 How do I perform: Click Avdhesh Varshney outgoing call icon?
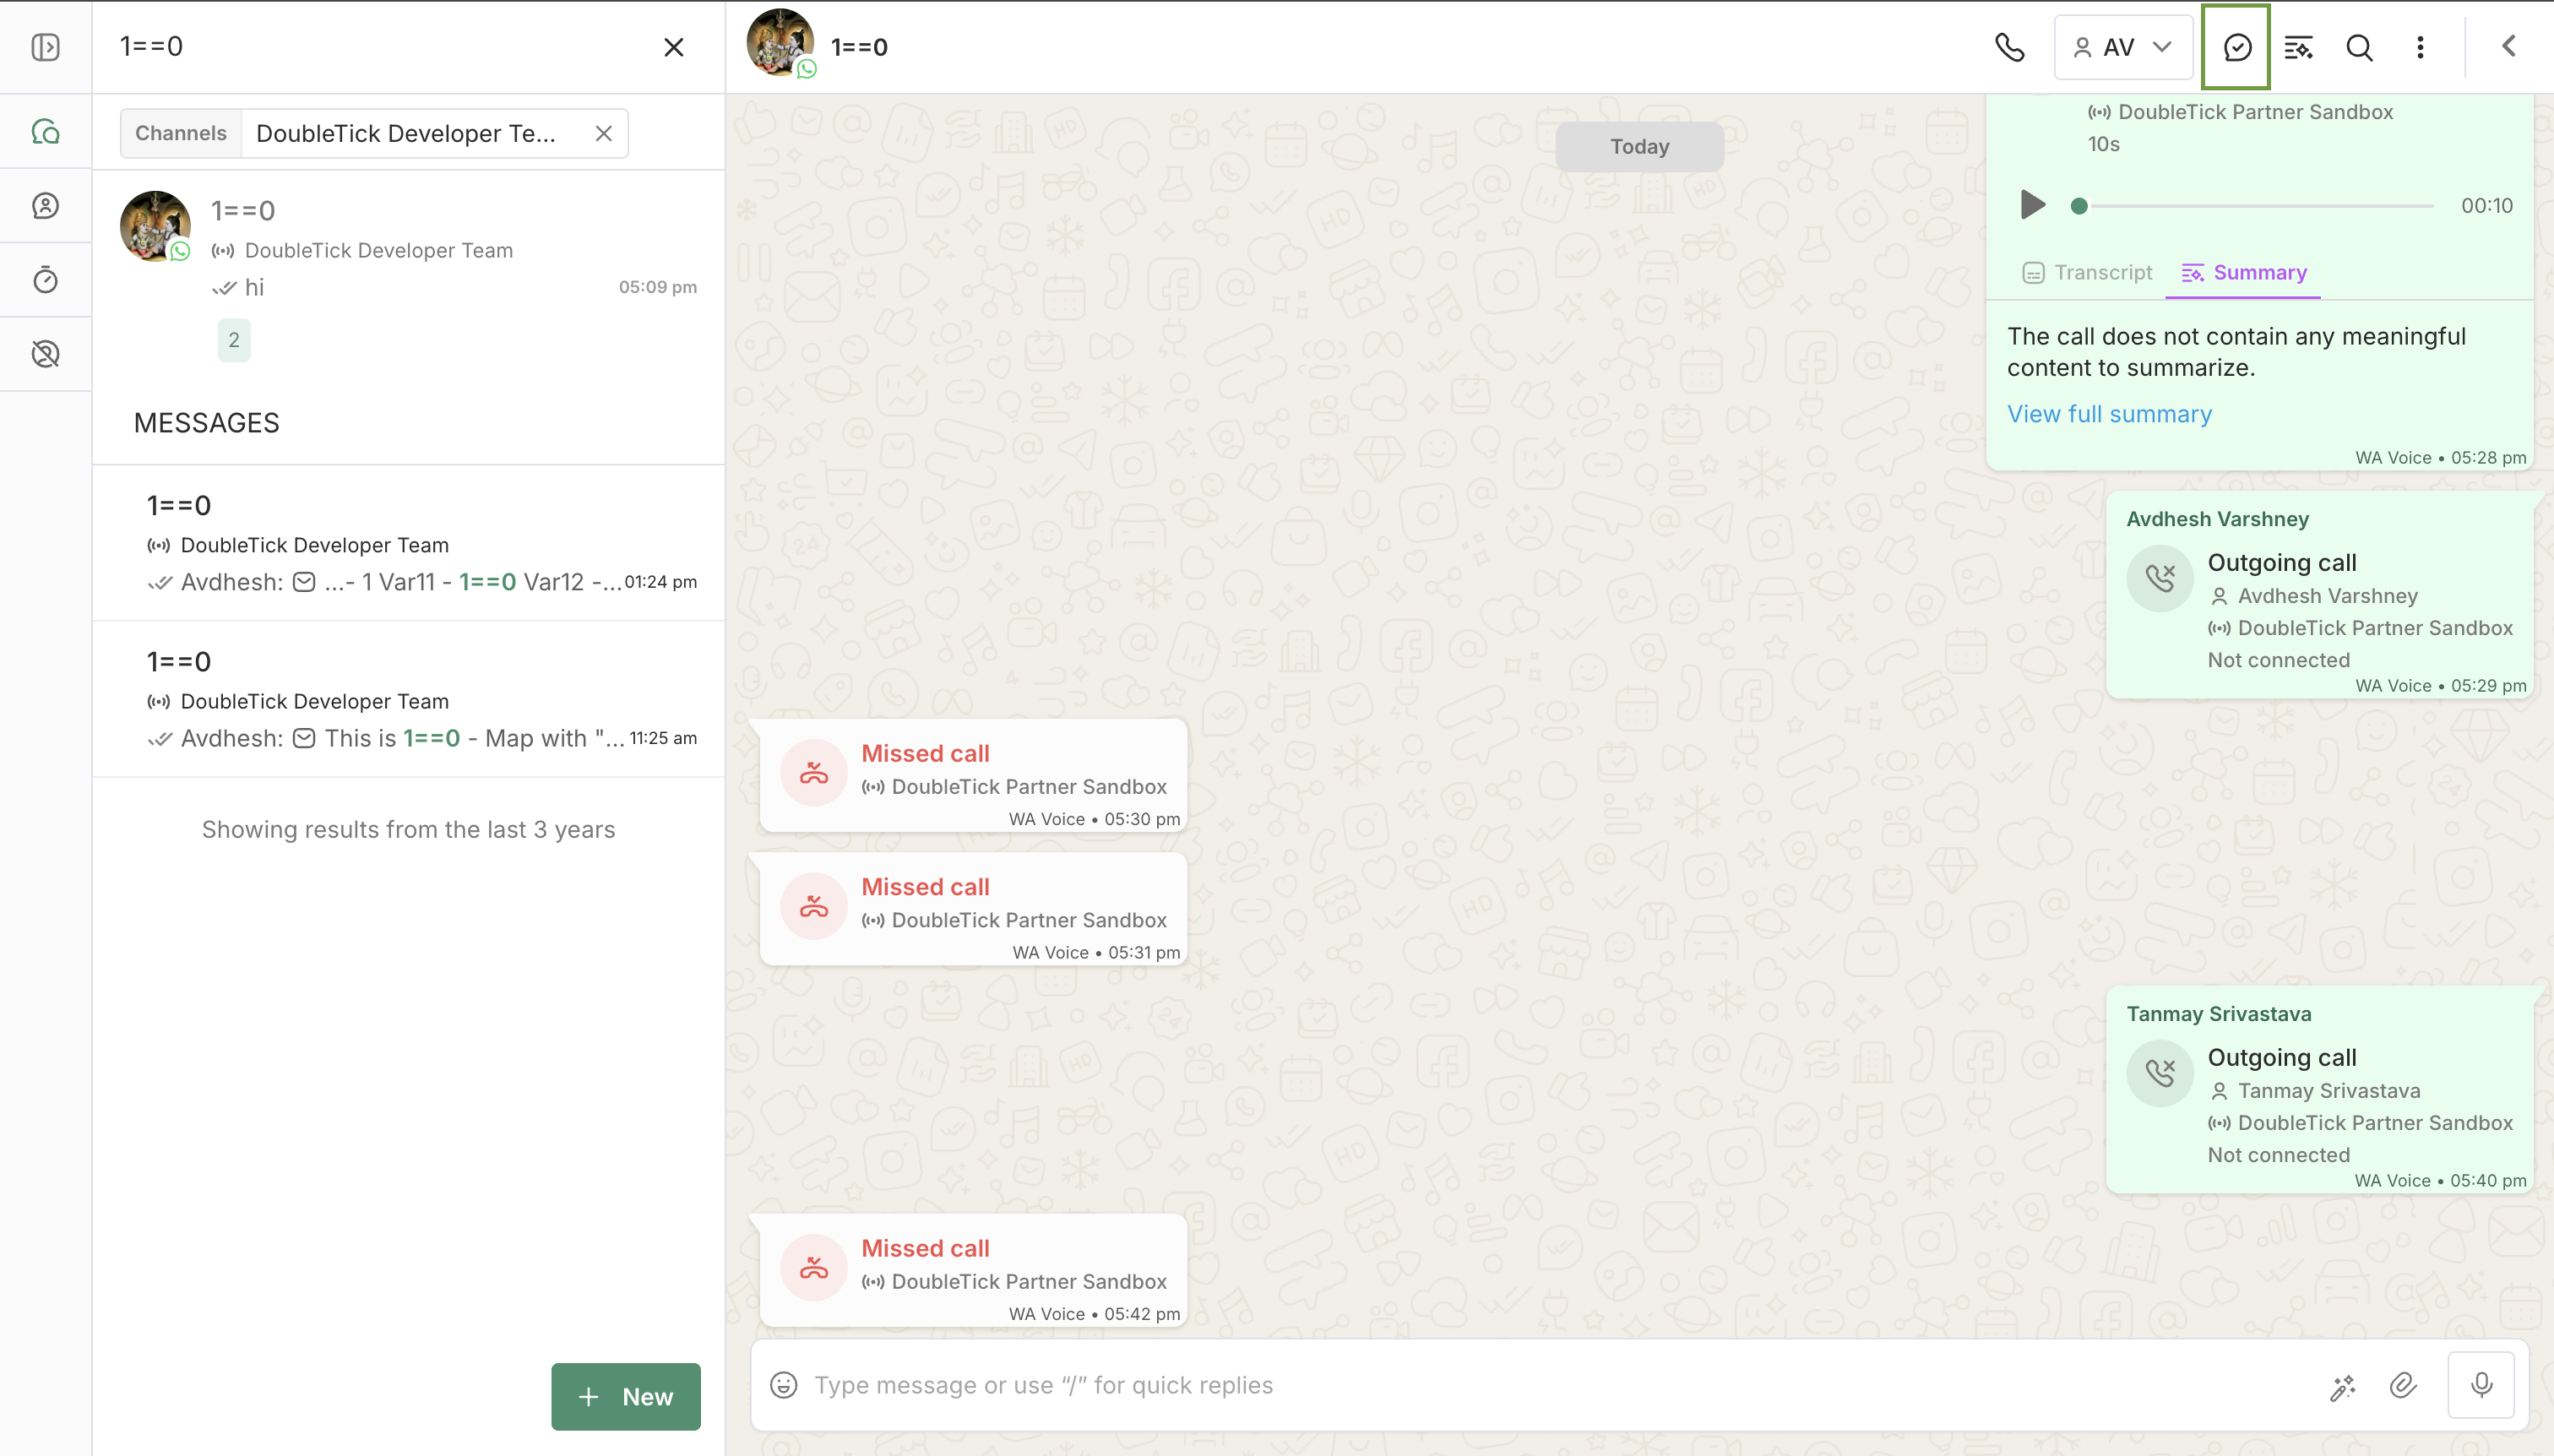2160,578
